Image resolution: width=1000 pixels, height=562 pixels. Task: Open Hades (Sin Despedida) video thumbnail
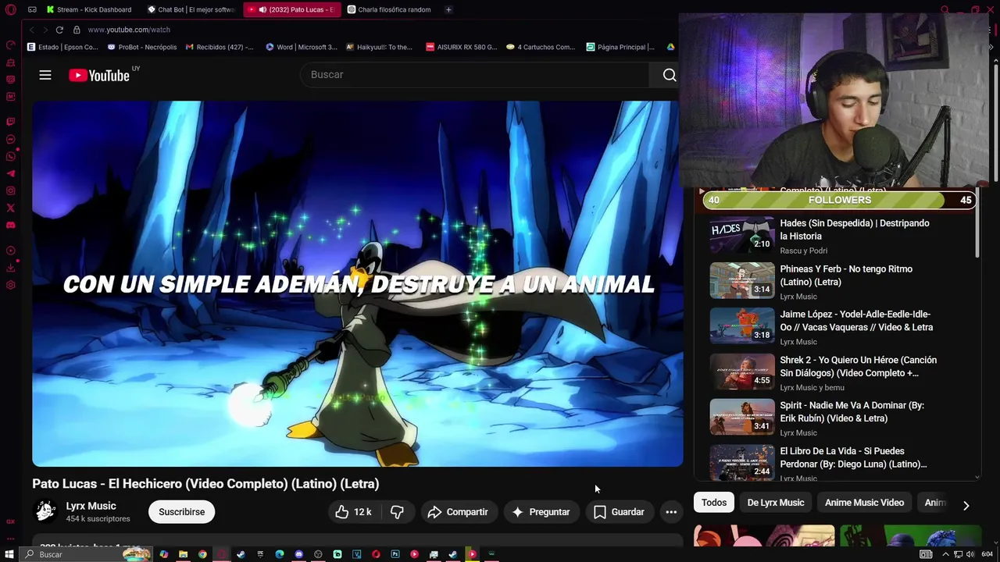742,234
